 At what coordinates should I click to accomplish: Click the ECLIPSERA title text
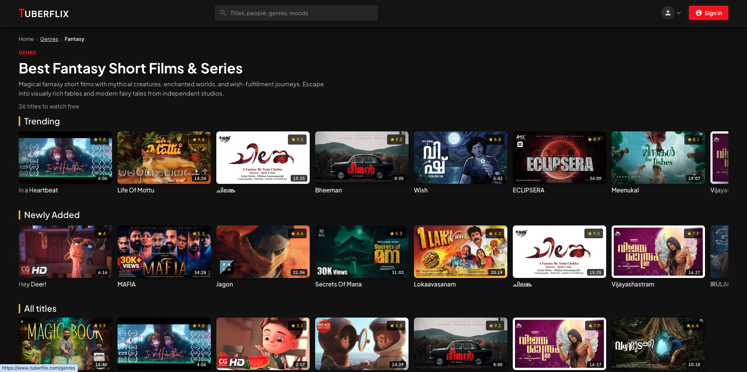tap(528, 190)
